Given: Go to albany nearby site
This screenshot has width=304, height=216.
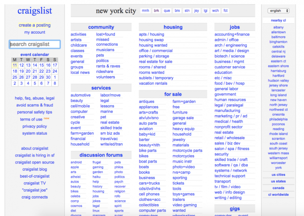Looking at the screenshot, I should (x=278, y=28).
